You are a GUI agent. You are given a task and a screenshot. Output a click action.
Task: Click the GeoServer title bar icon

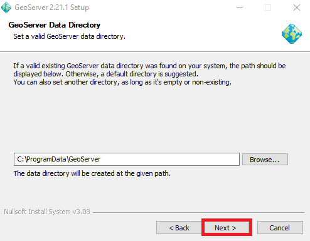[6, 8]
